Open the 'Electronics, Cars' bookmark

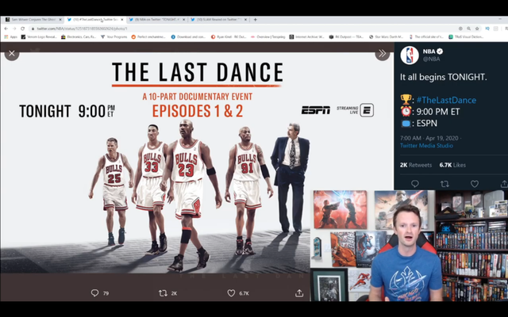click(79, 37)
